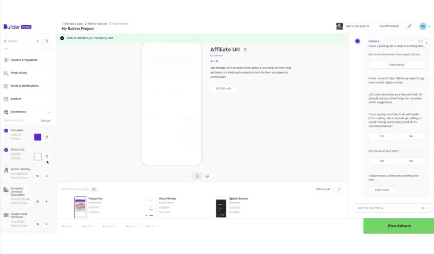
Task: Open the filter funnel icon
Action: pyautogui.click(x=47, y=41)
